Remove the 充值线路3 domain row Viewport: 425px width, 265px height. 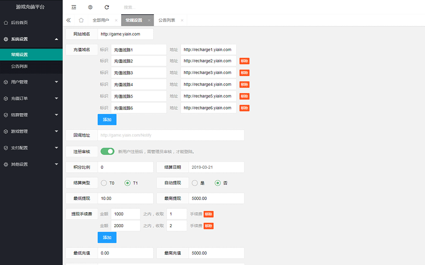[244, 73]
